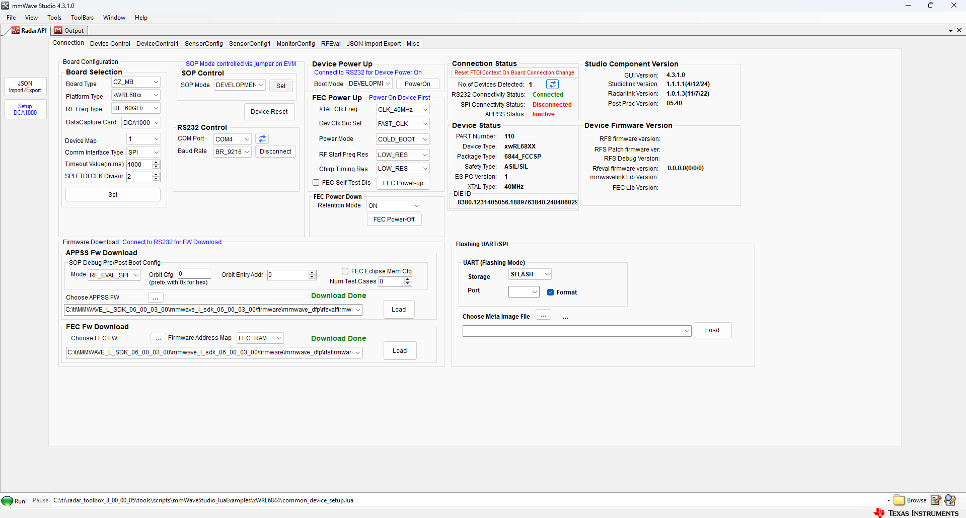Browse for APPSS FW with ellipsis button

point(156,298)
